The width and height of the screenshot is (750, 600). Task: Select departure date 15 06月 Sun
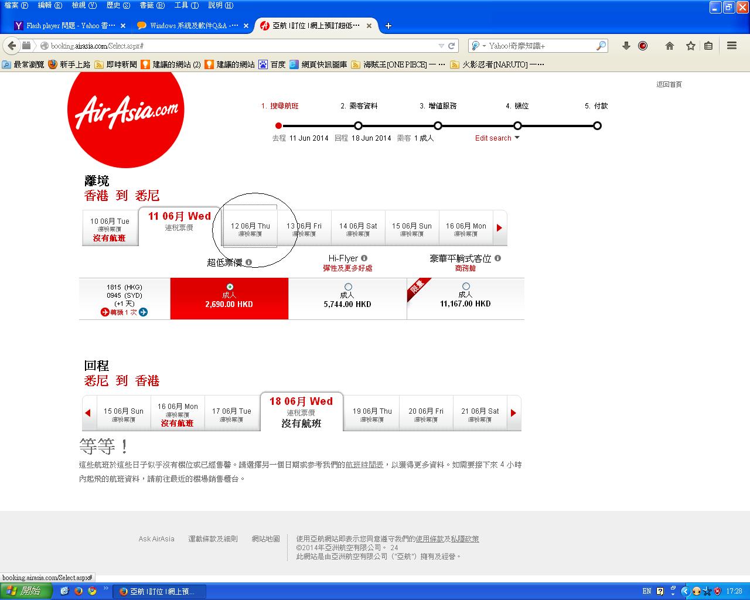pyautogui.click(x=412, y=229)
